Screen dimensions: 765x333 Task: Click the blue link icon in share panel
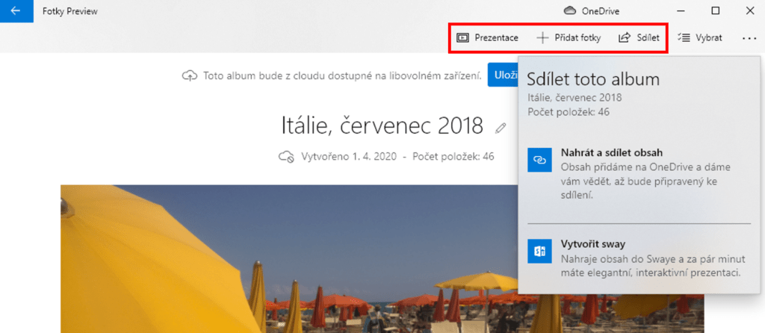(539, 160)
